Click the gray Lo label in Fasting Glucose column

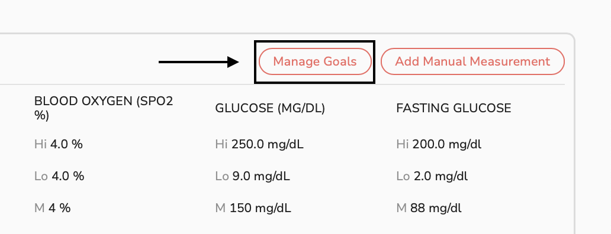pyautogui.click(x=403, y=177)
